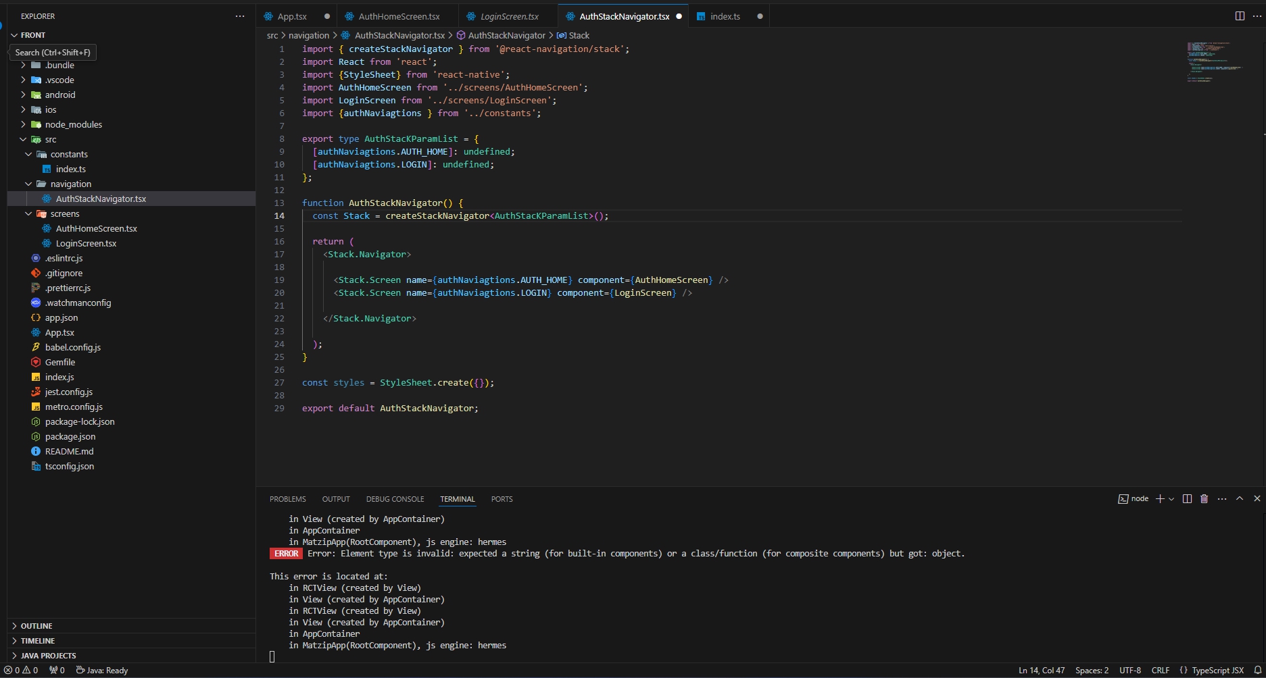Select AuthStackNavigator.tsx in explorer tree
Viewport: 1266px width, 678px height.
point(101,199)
